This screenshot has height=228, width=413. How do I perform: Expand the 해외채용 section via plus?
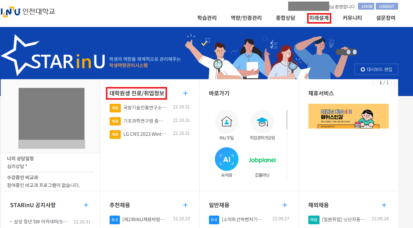tap(384, 205)
